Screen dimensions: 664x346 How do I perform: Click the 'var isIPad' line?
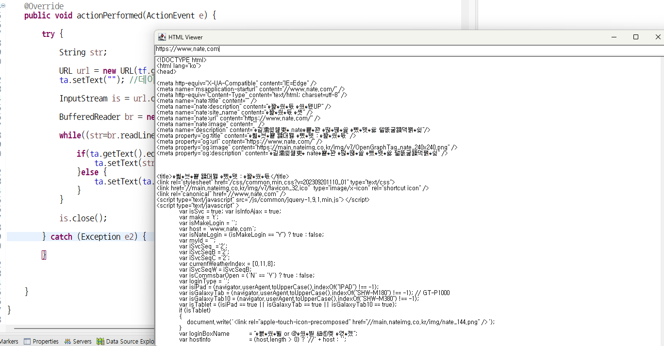[x=279, y=287]
